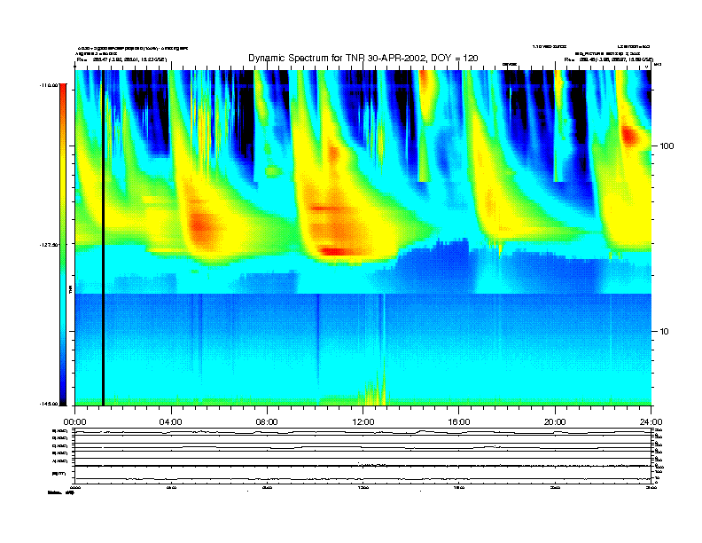The width and height of the screenshot is (702, 543).
Task: Click the "24:00" time axis label
Action: pyautogui.click(x=651, y=422)
